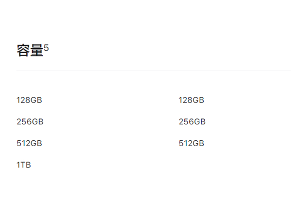Select 256GB in the right column
The height and width of the screenshot is (208, 291).
tap(192, 122)
